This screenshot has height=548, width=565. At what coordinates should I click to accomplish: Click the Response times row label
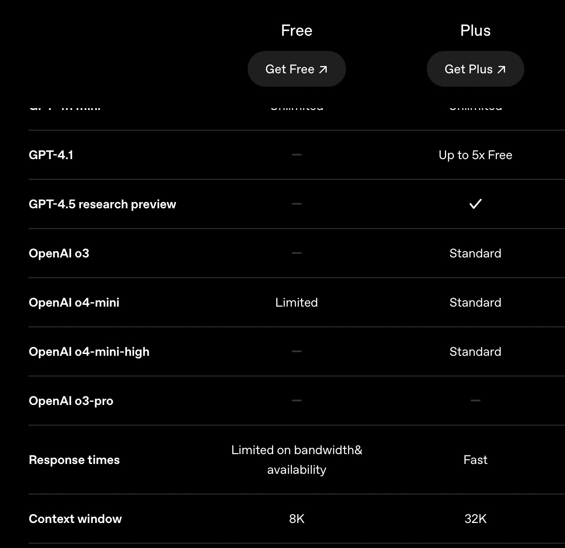[x=74, y=460]
